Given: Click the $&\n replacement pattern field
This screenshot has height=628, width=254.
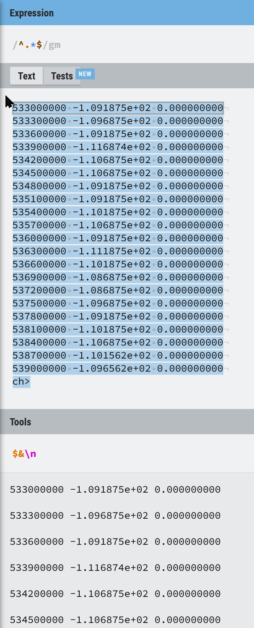Looking at the screenshot, I should pos(24,454).
